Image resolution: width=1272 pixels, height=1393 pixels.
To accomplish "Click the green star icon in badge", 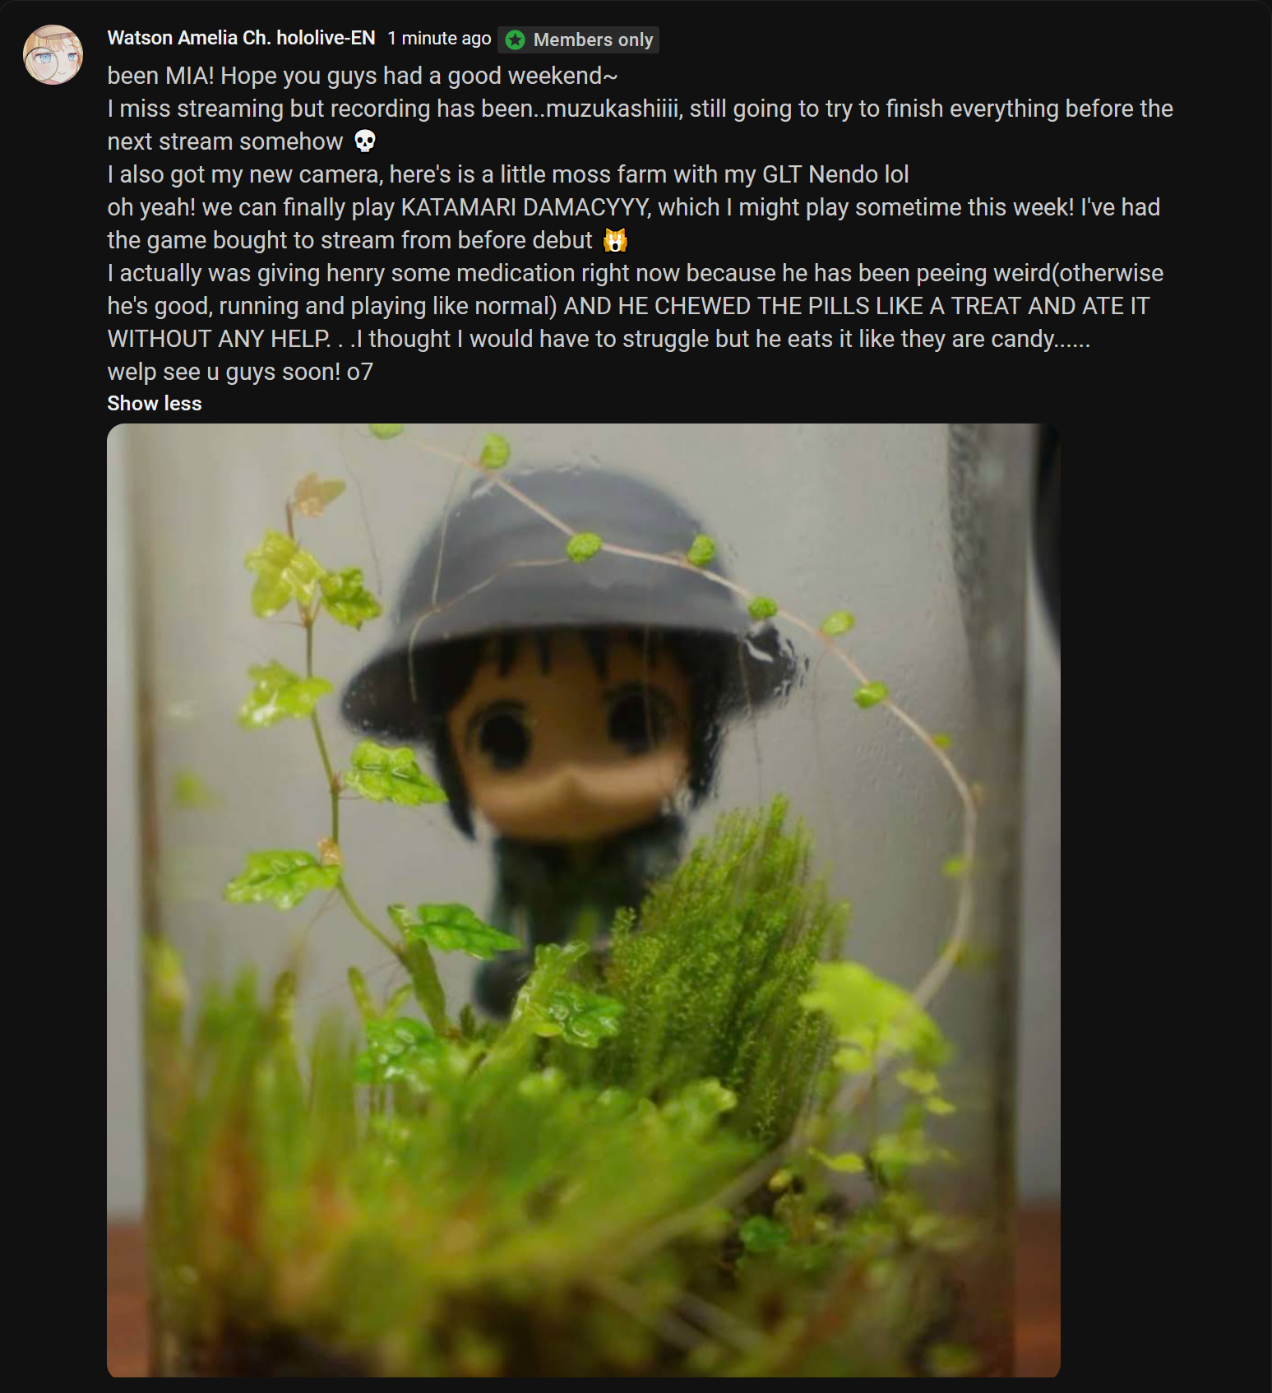I will [515, 39].
